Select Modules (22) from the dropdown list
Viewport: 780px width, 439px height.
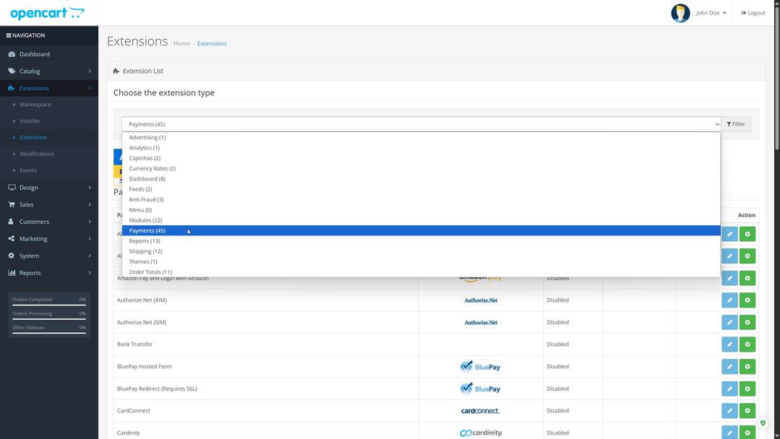(x=145, y=220)
